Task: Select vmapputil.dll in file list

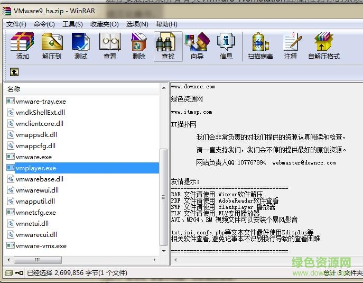Action: pyautogui.click(x=35, y=202)
